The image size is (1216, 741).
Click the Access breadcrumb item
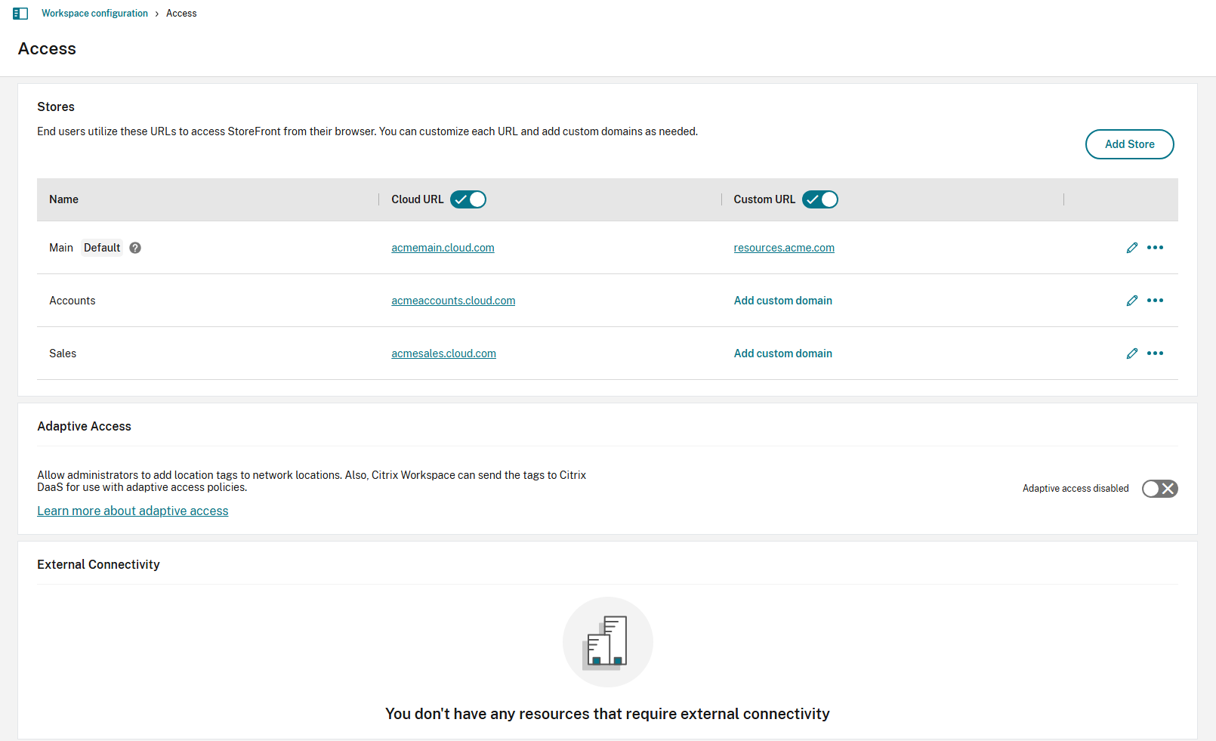181,14
